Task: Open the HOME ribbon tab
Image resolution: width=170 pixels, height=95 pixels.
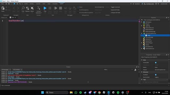Action: point(26,4)
